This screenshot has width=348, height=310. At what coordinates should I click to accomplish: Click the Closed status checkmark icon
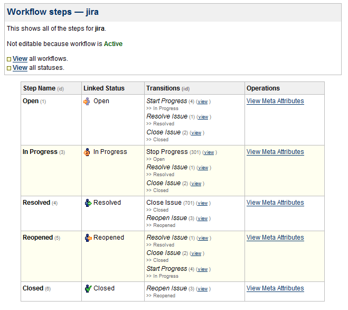coord(88,288)
